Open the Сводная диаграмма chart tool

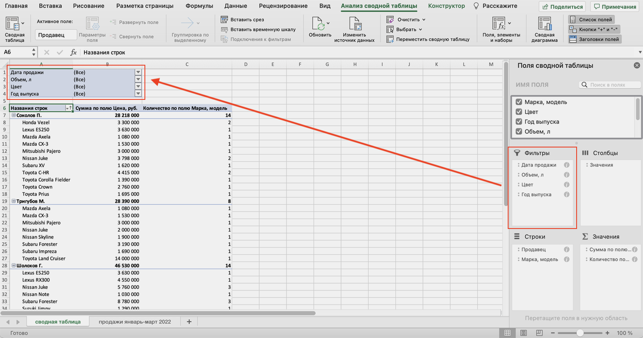544,24
